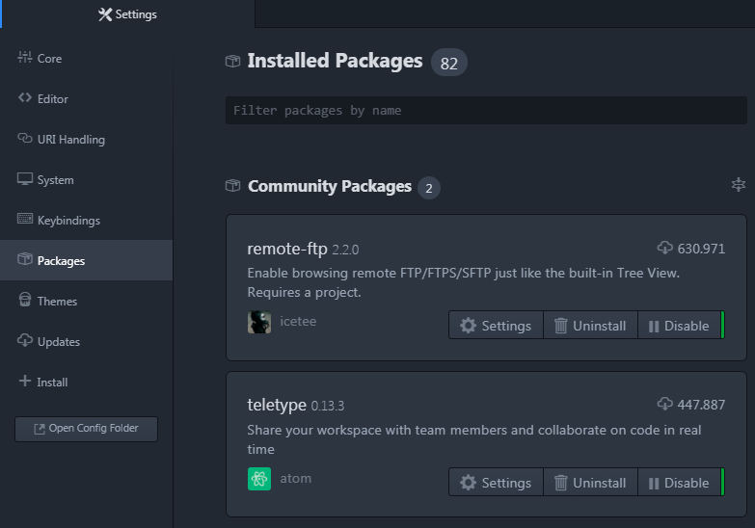
Task: Click the Community Packages count badge 2
Action: (428, 188)
